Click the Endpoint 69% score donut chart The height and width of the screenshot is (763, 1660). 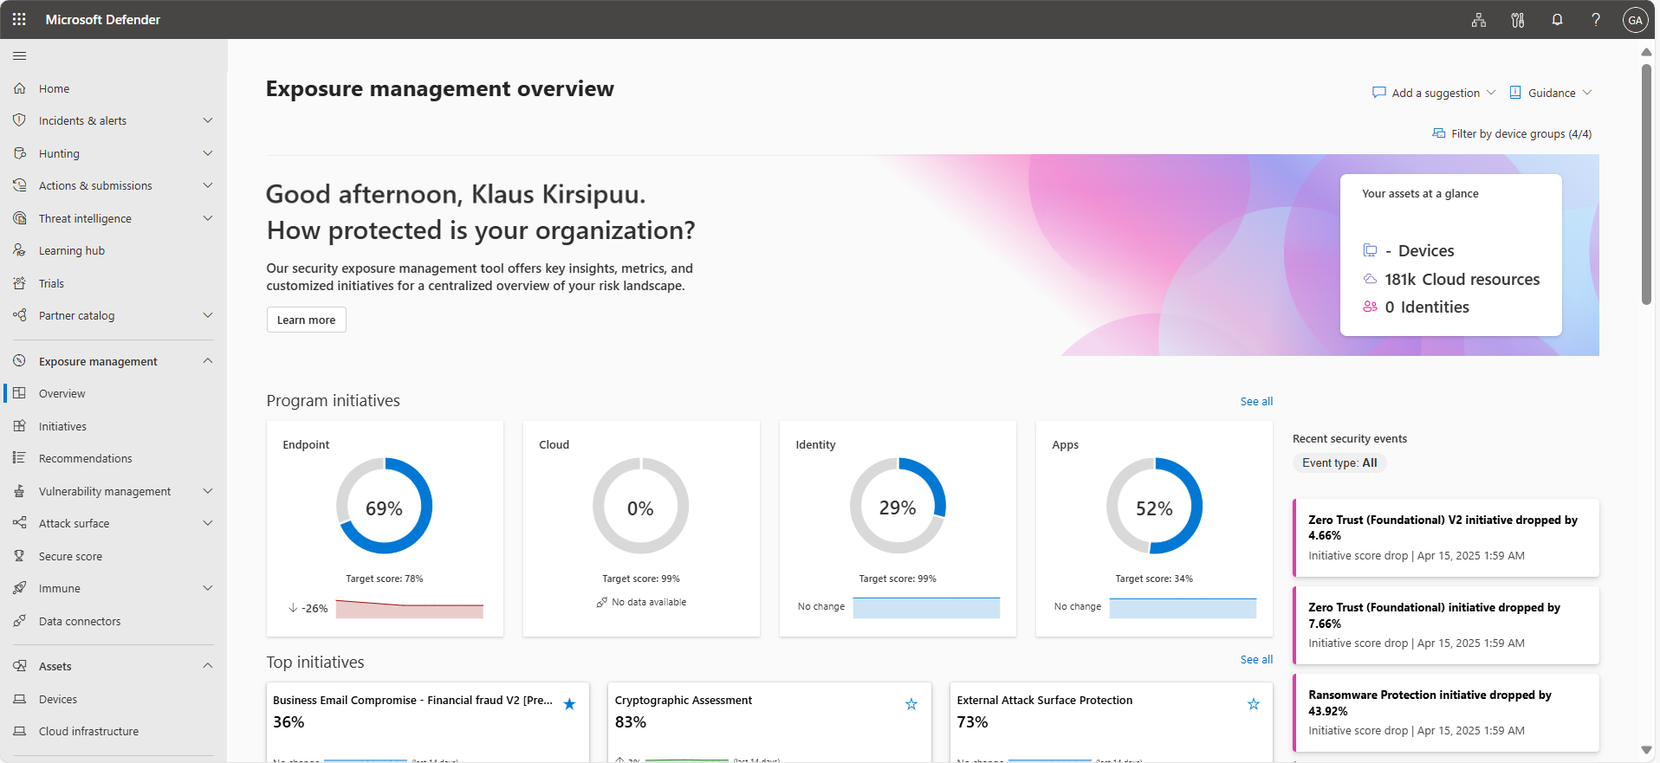[384, 507]
